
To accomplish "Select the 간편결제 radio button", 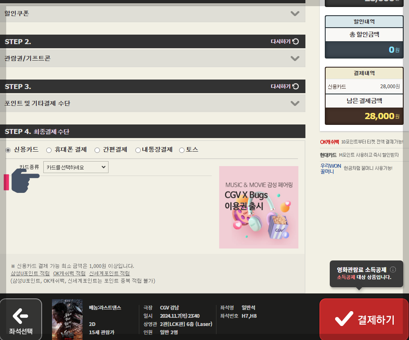I will [x=97, y=150].
